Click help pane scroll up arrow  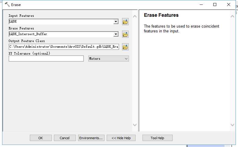[232, 16]
